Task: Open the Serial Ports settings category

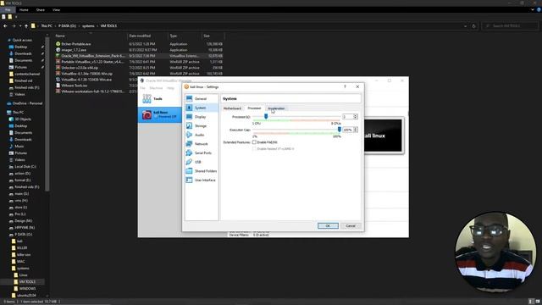Action: pyautogui.click(x=202, y=152)
